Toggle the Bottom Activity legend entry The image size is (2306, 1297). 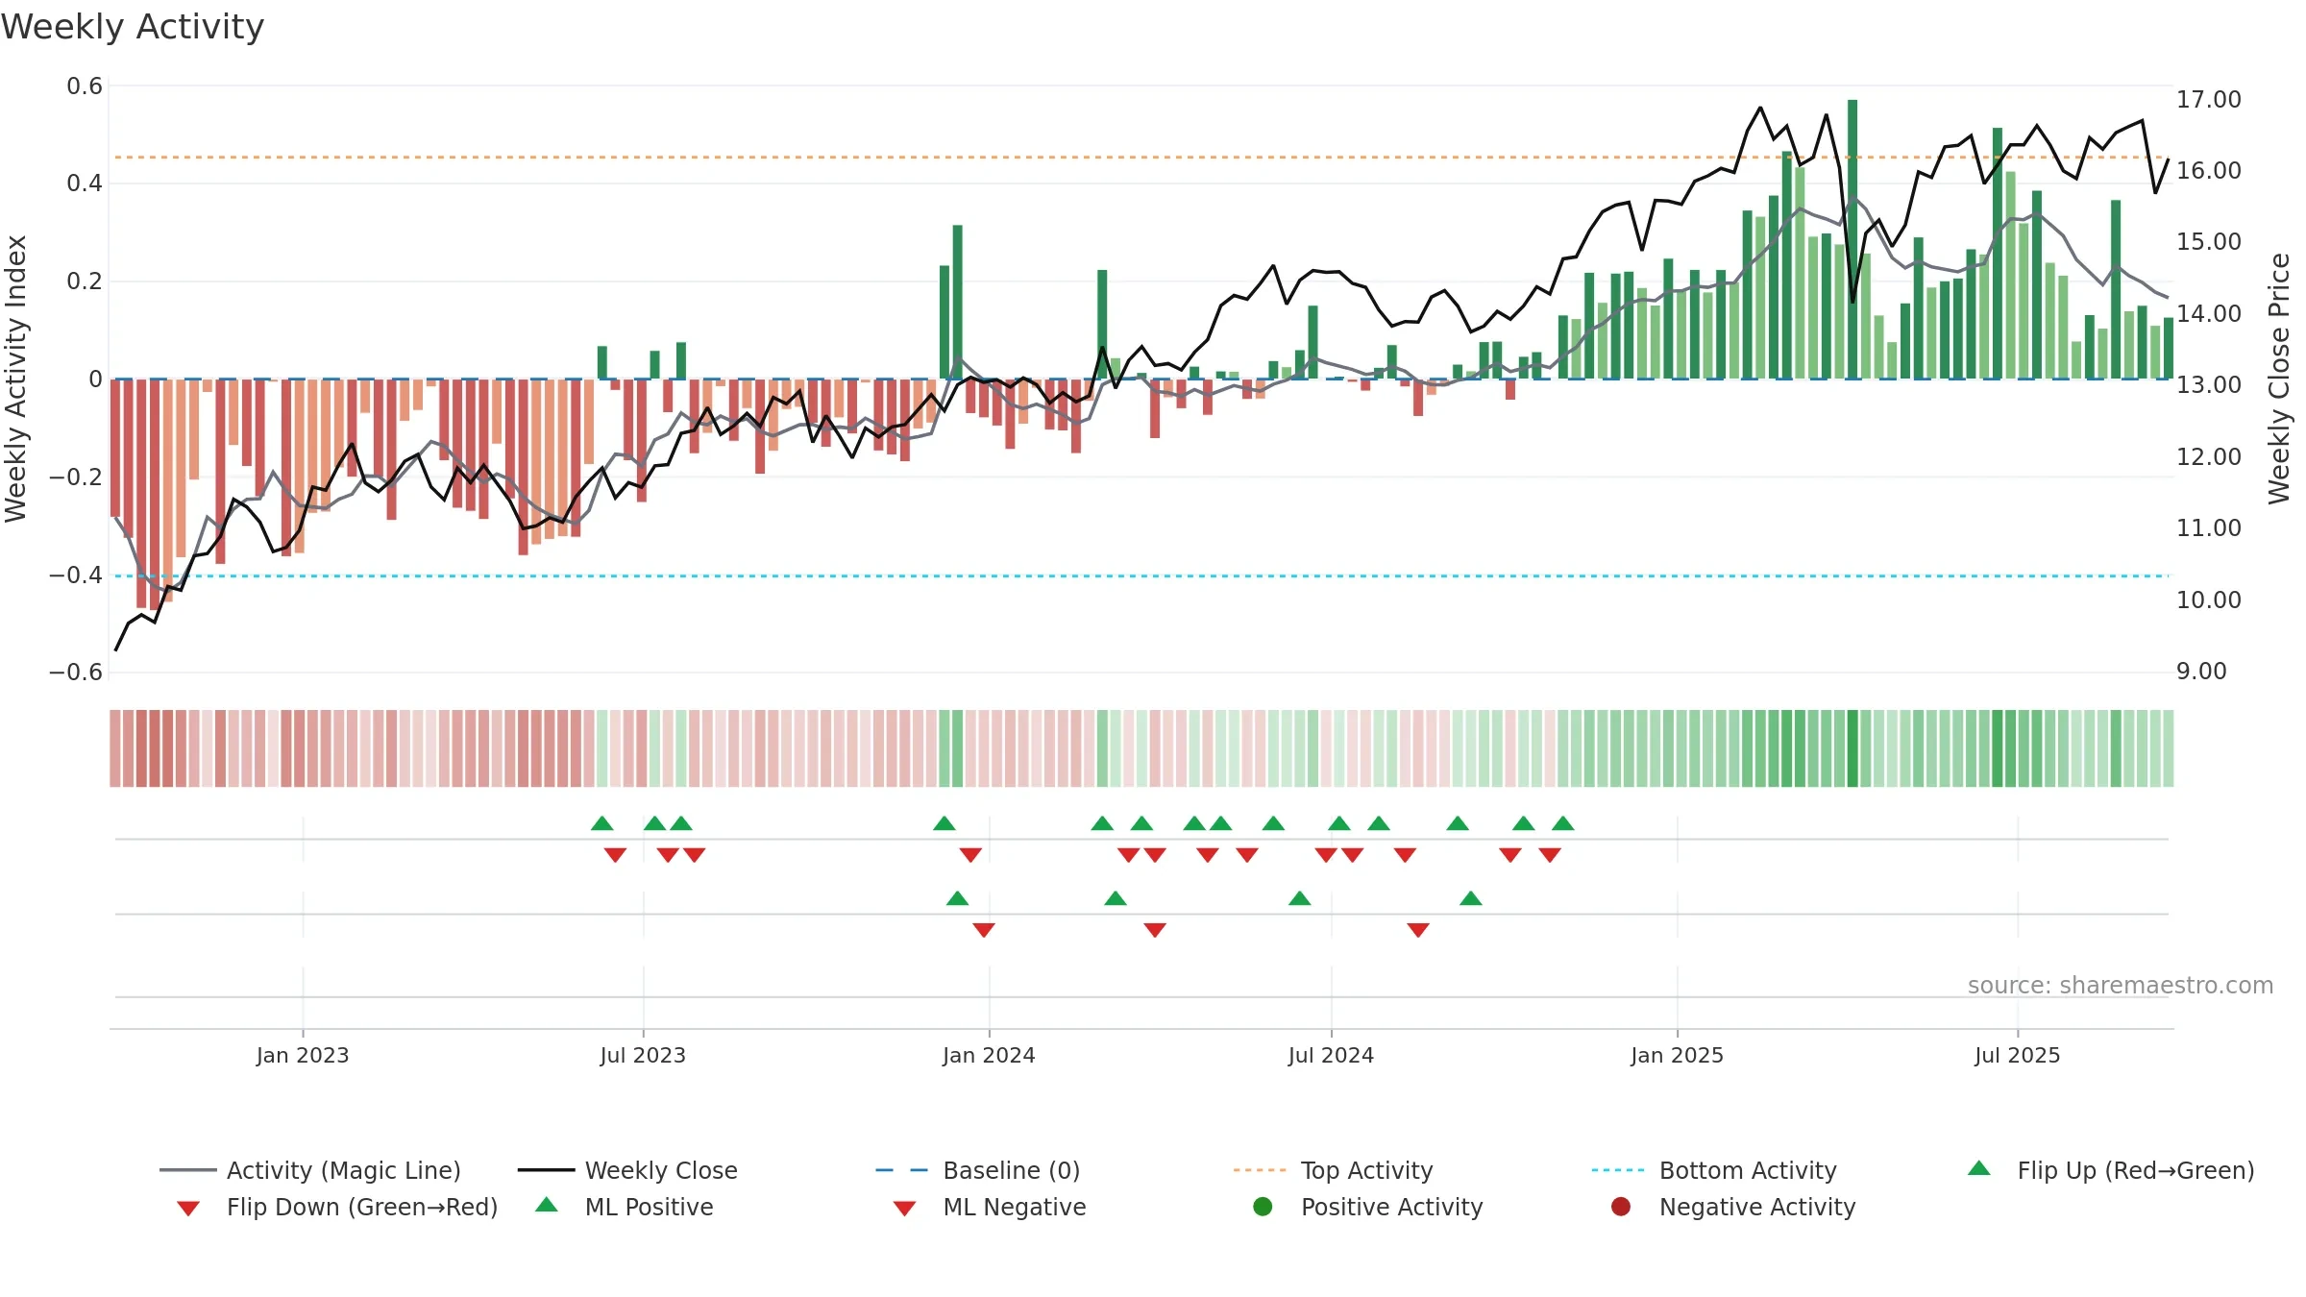click(1714, 1170)
